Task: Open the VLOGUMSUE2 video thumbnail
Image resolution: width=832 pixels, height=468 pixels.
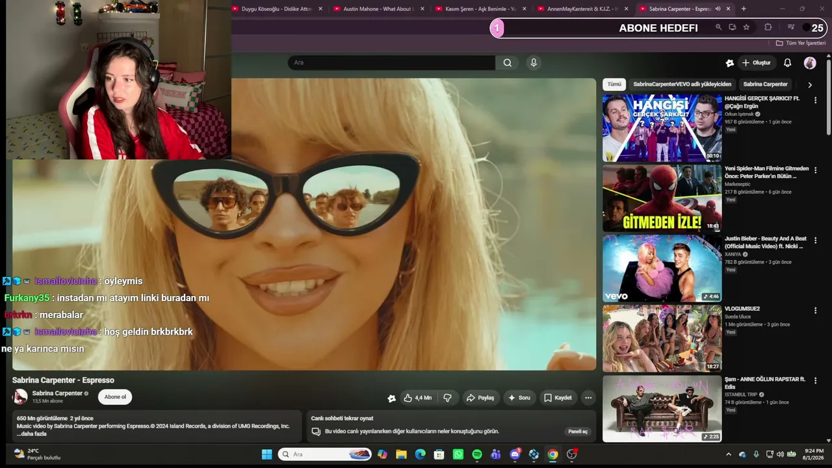Action: [x=662, y=339]
